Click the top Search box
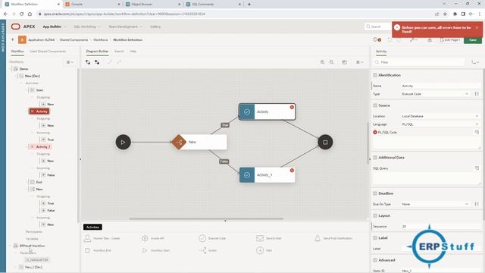Viewport: 485px width, 273px height. [x=378, y=27]
